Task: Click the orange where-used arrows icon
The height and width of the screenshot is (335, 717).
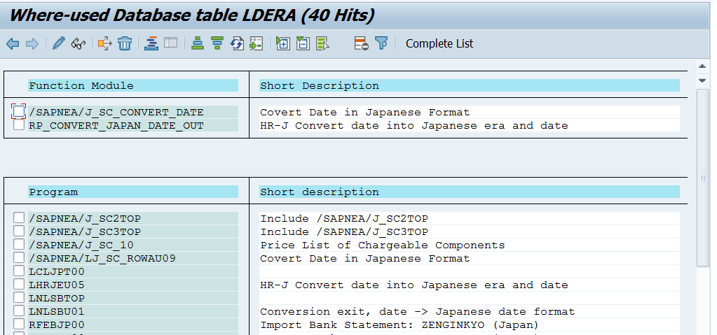Action: point(104,44)
